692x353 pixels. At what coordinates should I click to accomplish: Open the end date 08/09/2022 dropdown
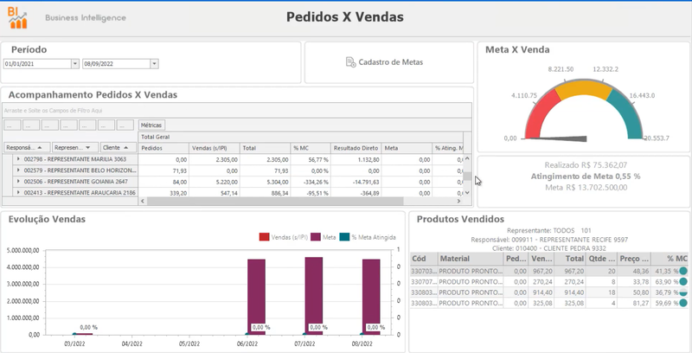pyautogui.click(x=154, y=63)
